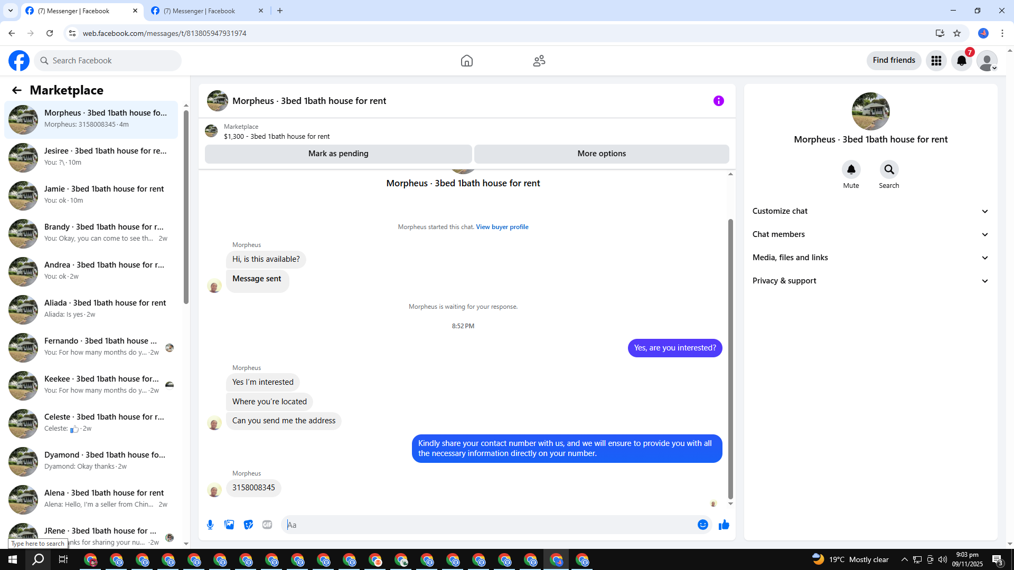Viewport: 1014px width, 570px height.
Task: Open the Facebook menu grid icon
Action: [x=936, y=61]
